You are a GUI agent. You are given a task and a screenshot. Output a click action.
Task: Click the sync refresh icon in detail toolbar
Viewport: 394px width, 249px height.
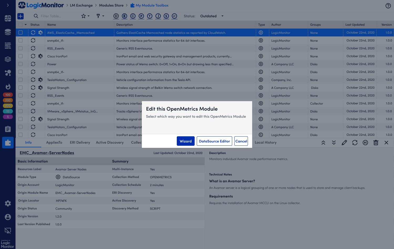[355, 143]
